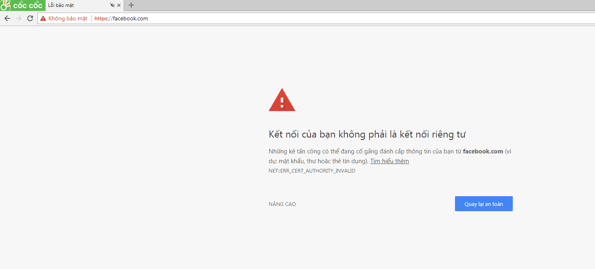The image size is (595, 269).
Task: Open the Tìm hiểu thêm link
Action: (389, 161)
